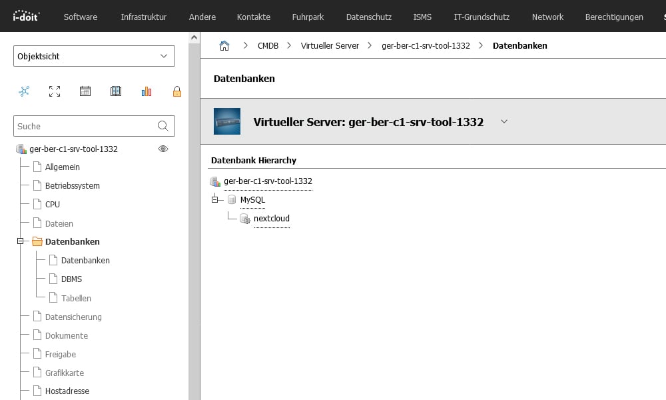
Task: Open the Dokumente category
Action: (x=67, y=335)
